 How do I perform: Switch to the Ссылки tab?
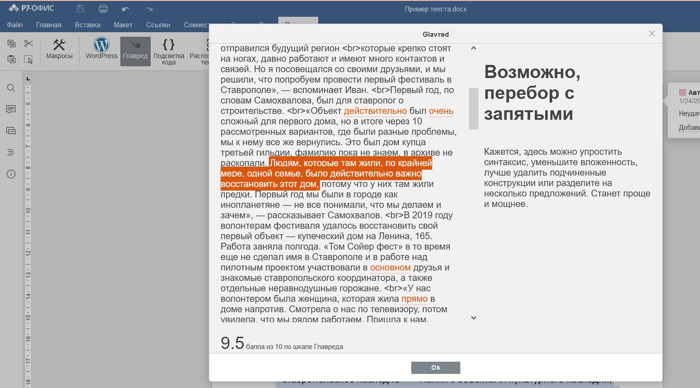158,25
